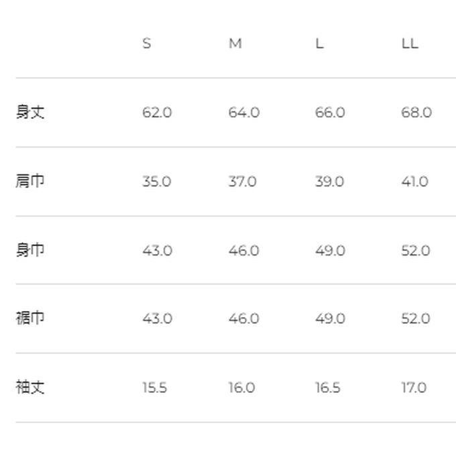Click the 68.0 value for size LL
The width and height of the screenshot is (456, 456).
pyautogui.click(x=416, y=113)
